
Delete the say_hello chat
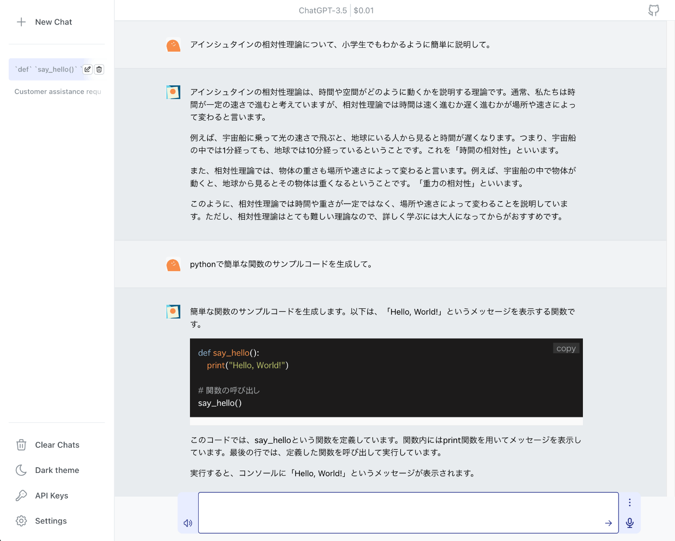pyautogui.click(x=99, y=69)
